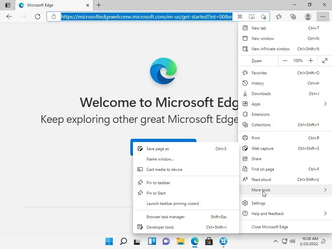Screen dimensions: 332x249
Task: Choose Print in the menu
Action: click(x=285, y=138)
